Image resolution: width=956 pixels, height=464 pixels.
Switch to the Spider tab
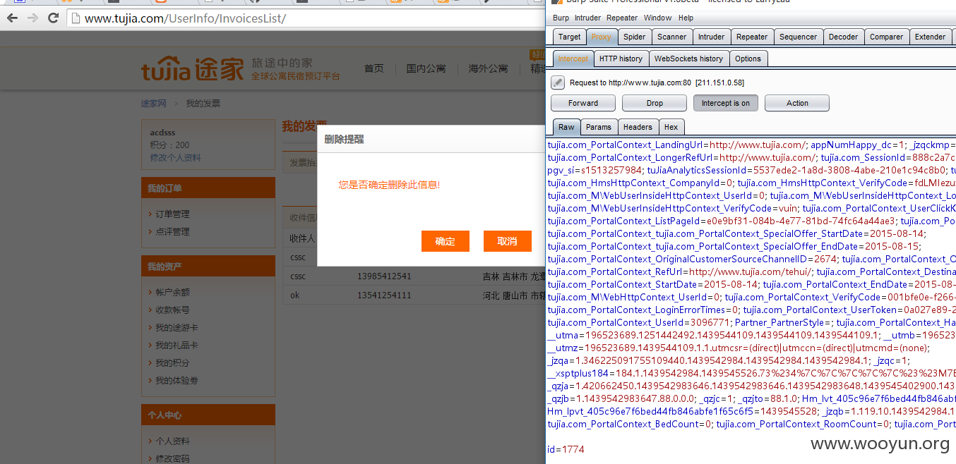click(634, 37)
